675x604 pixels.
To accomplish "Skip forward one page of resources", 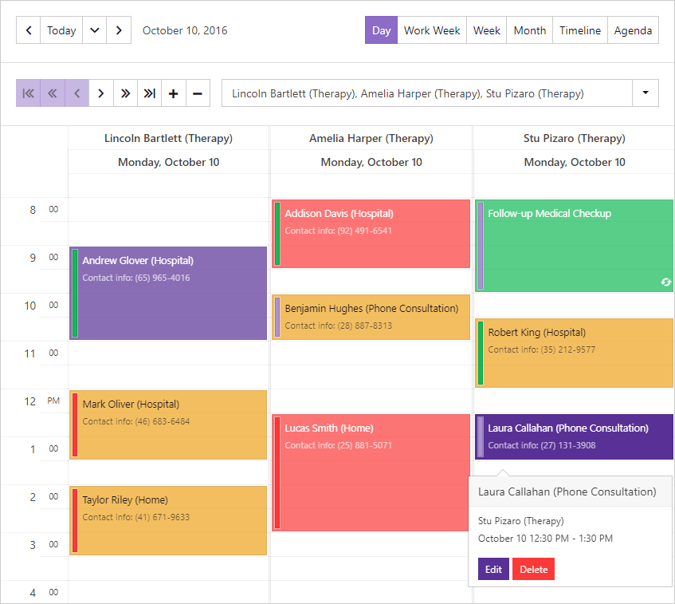I will pos(125,93).
